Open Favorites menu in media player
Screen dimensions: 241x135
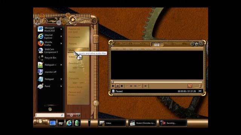[148, 49]
